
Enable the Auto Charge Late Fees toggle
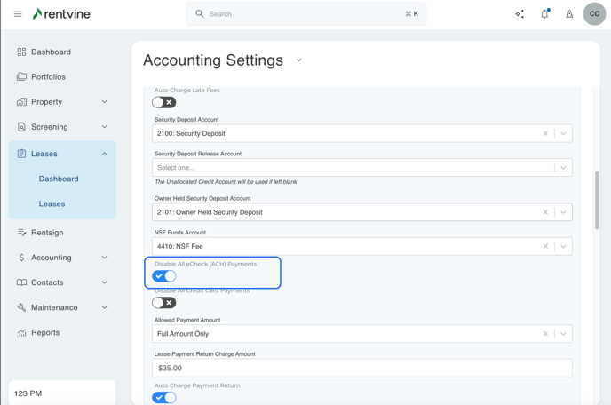[164, 102]
